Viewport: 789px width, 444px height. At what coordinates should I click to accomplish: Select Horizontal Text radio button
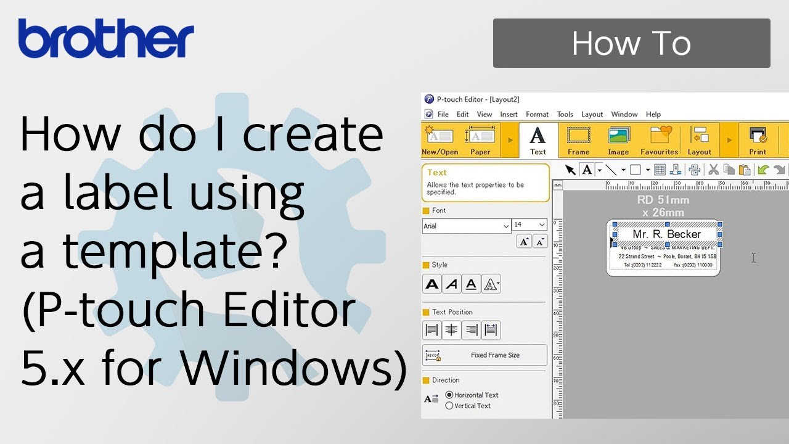point(449,395)
